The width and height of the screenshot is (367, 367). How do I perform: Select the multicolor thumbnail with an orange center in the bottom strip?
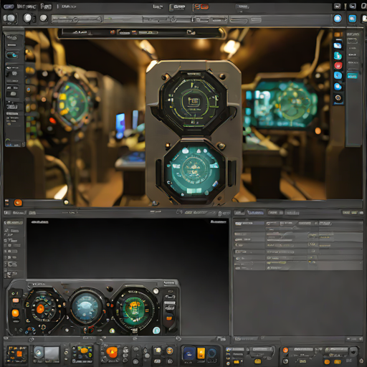pyautogui.click(x=82, y=353)
